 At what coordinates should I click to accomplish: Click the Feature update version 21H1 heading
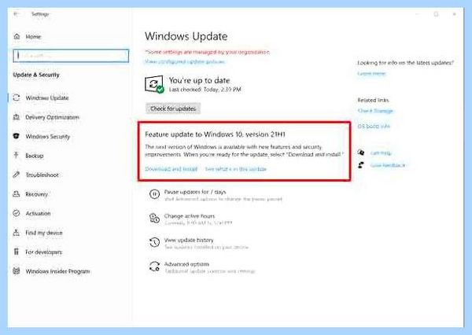[x=215, y=134]
